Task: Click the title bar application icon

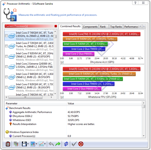Action: click(4, 4)
